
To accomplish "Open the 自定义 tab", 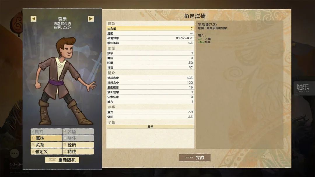I will click(46, 151).
